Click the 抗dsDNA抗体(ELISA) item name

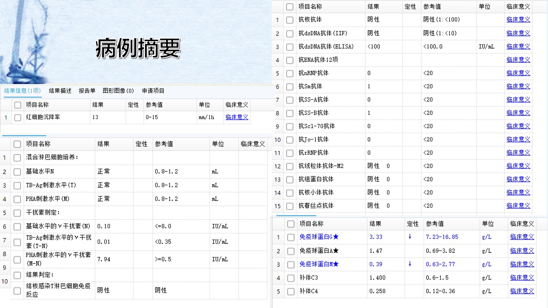[x=326, y=46]
